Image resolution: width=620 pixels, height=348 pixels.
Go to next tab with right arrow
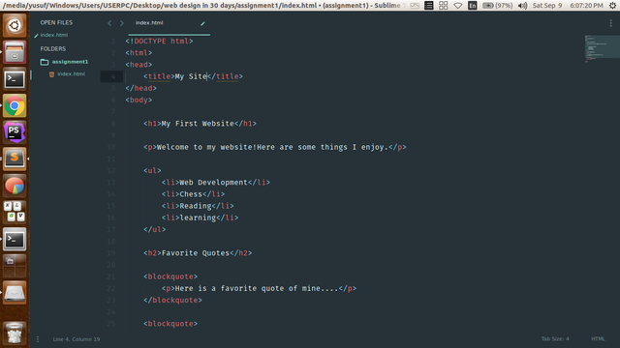click(x=122, y=23)
